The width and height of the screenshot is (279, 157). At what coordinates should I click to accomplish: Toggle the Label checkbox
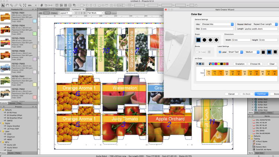[x=220, y=52]
